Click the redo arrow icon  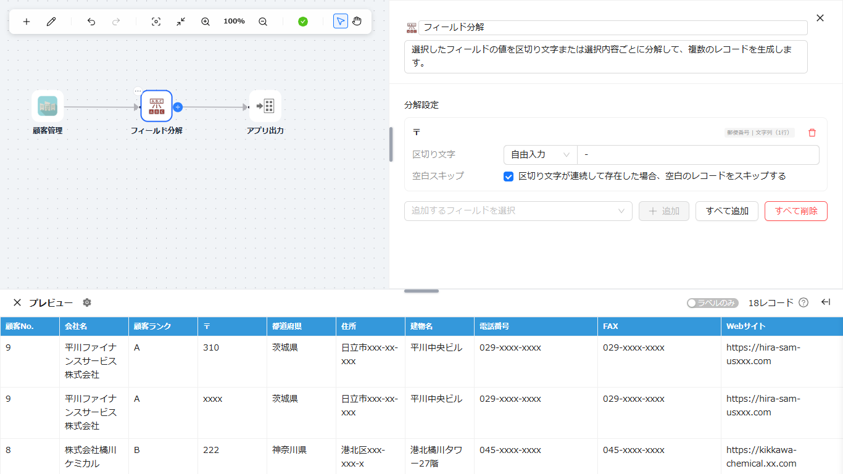coord(116,22)
